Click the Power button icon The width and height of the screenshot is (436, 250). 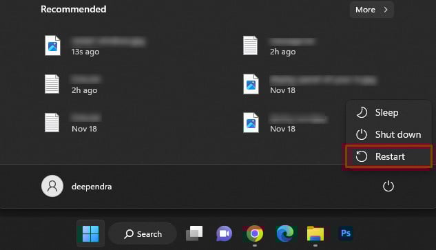point(388,187)
